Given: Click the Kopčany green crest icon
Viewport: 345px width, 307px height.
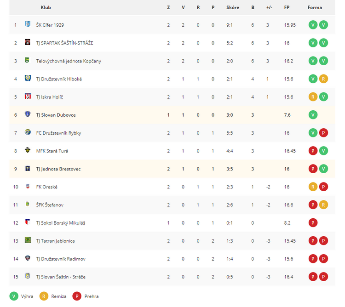Looking at the screenshot, I should 27,60.
